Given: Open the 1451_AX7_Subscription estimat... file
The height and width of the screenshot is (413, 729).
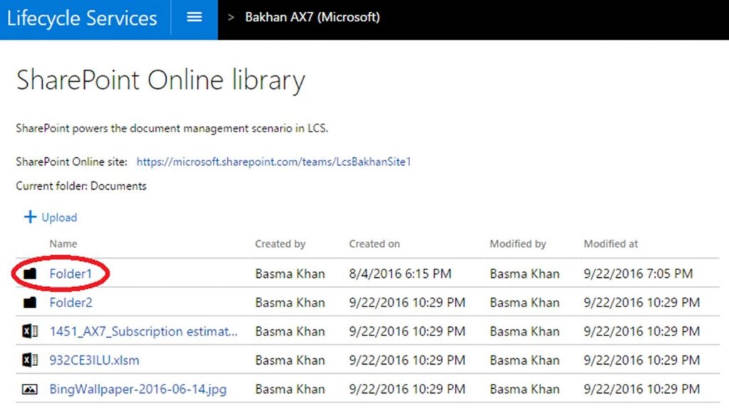Looking at the screenshot, I should tap(143, 332).
